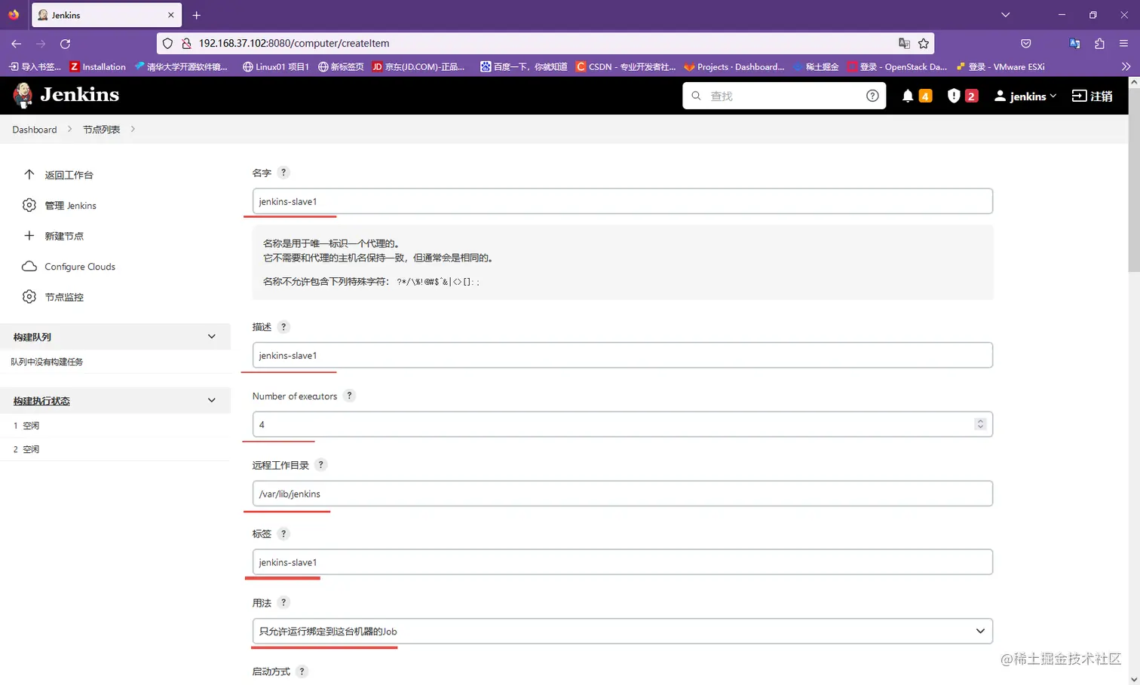Open the search help question-mark icon
This screenshot has width=1140, height=685.
pos(872,96)
